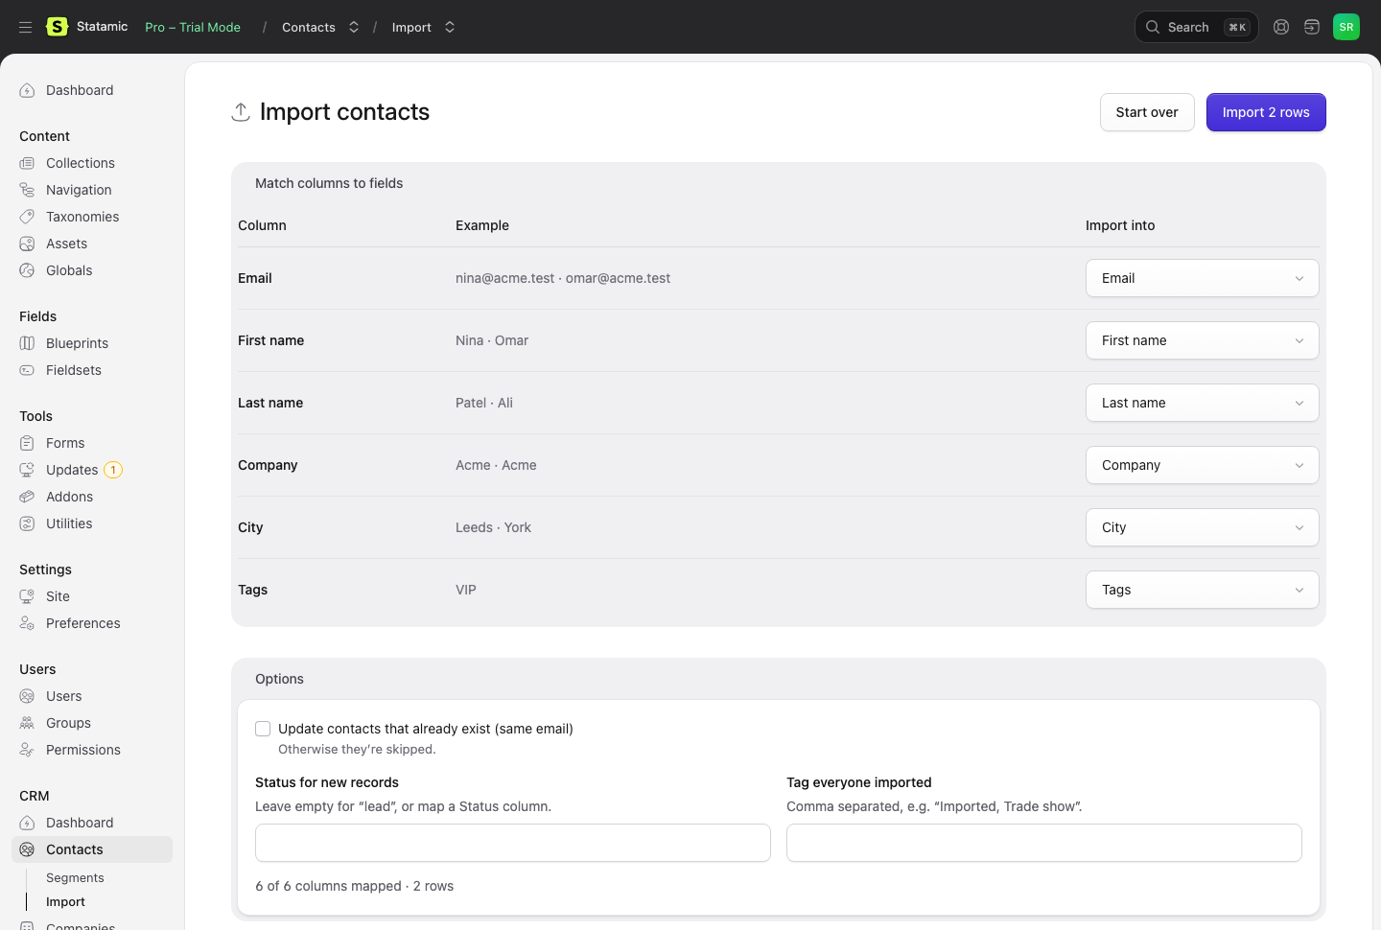Open the SR user avatar menu

click(1346, 27)
